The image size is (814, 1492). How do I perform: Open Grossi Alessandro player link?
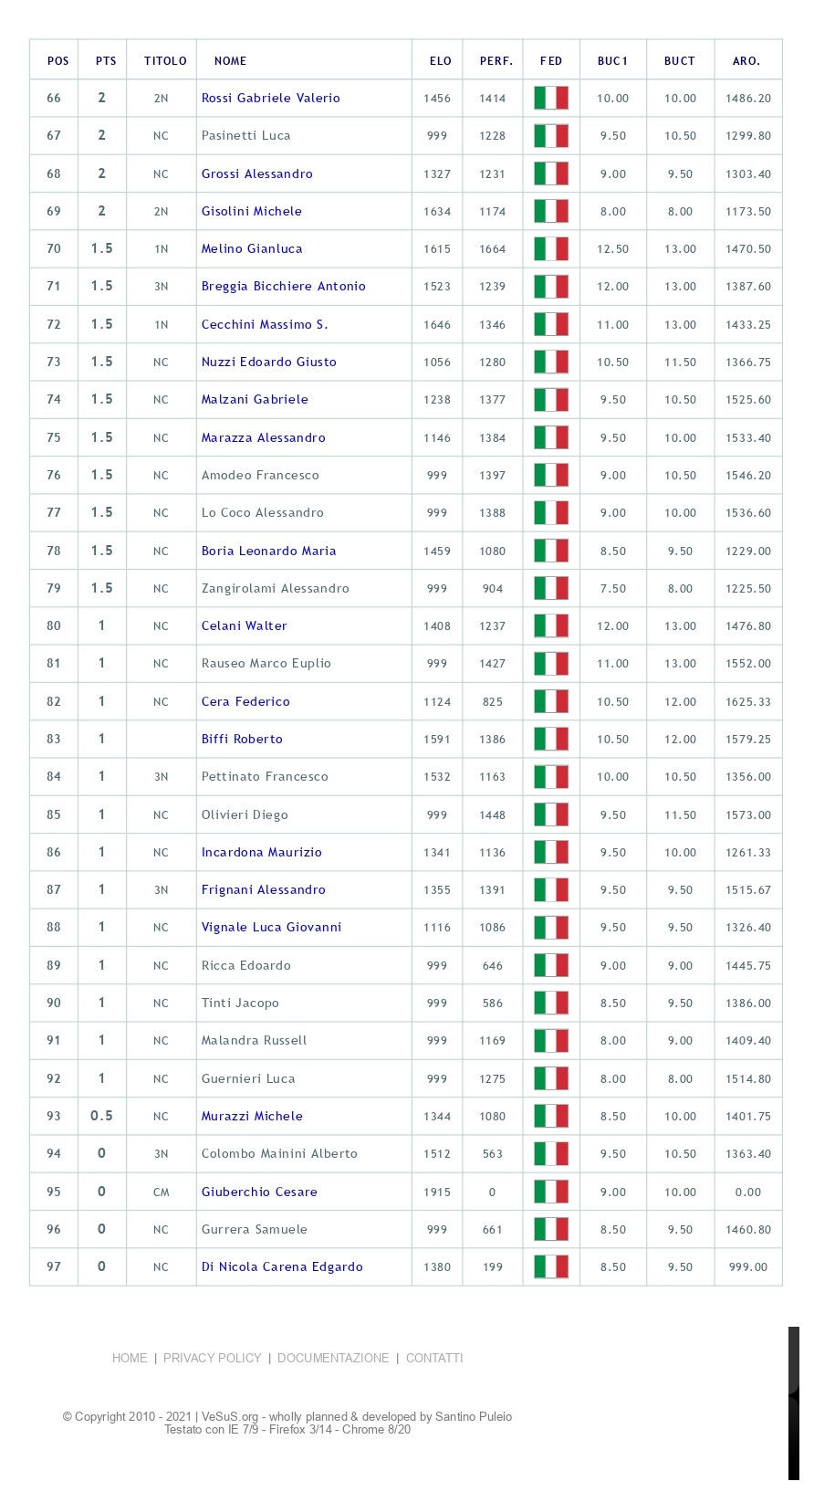click(256, 173)
